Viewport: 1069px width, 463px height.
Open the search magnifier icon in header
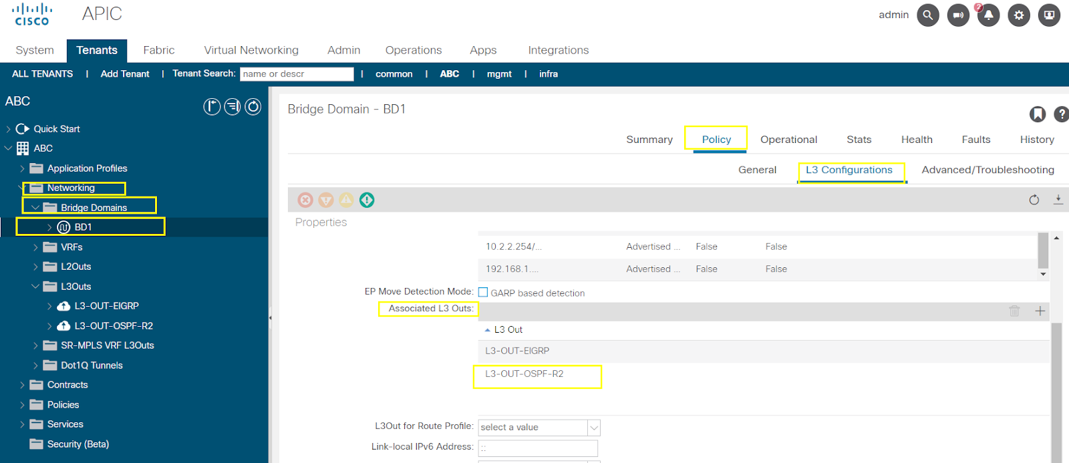[928, 15]
